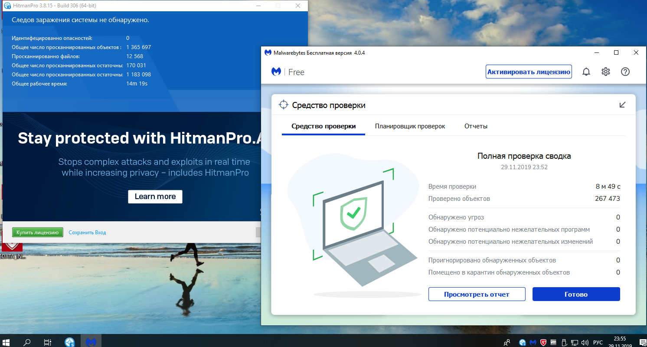Click the Проигнорировано обнаруженных объектов label
This screenshot has width=647, height=347.
(492, 260)
